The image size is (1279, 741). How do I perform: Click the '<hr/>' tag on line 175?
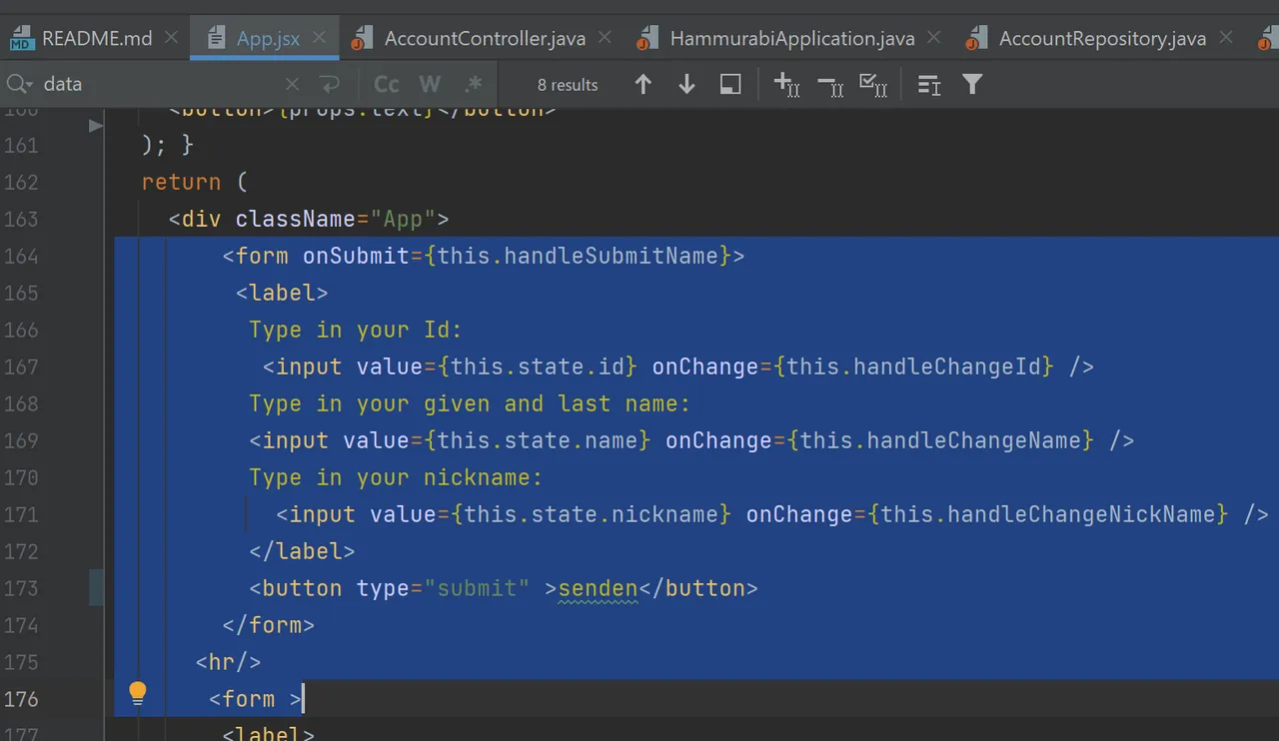(x=229, y=662)
